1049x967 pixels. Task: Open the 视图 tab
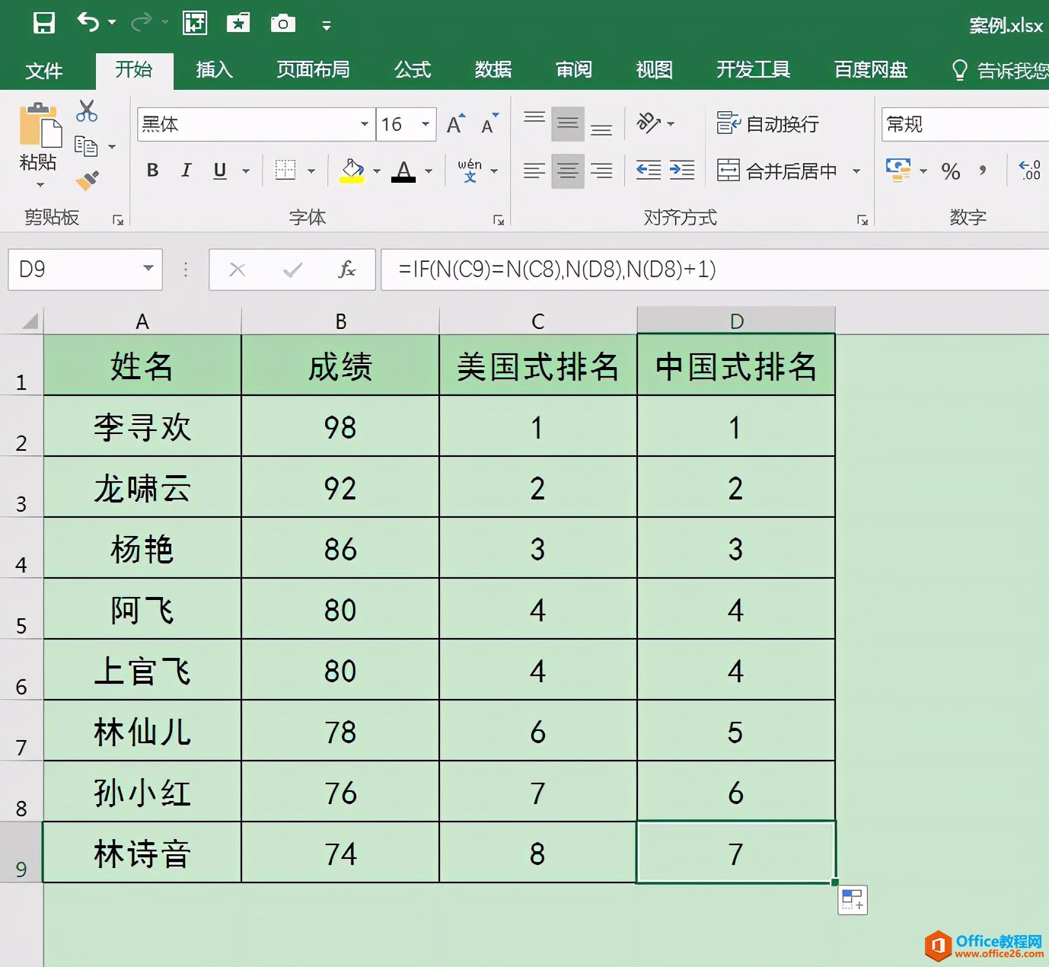coord(655,70)
